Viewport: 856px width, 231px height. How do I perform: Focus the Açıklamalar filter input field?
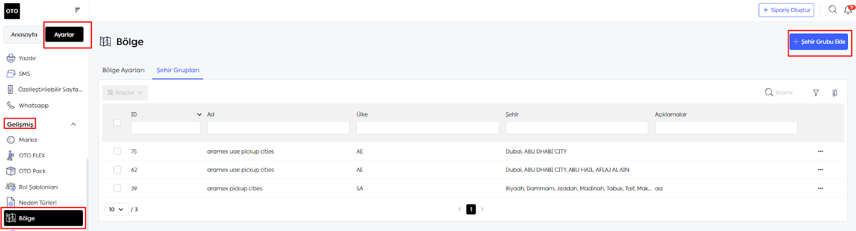(x=726, y=128)
